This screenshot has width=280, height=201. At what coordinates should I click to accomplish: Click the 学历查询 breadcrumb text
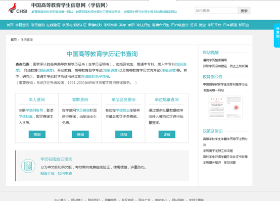click(27, 39)
